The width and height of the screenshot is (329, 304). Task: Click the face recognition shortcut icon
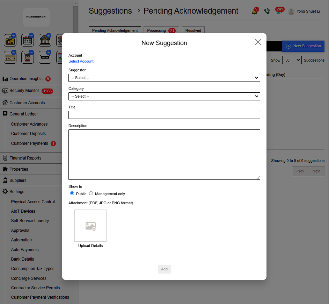(28, 57)
